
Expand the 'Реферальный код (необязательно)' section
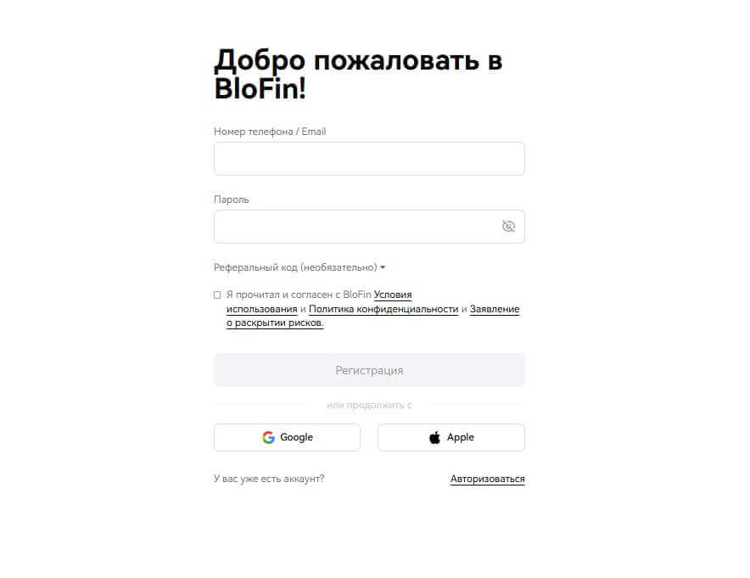coord(383,267)
